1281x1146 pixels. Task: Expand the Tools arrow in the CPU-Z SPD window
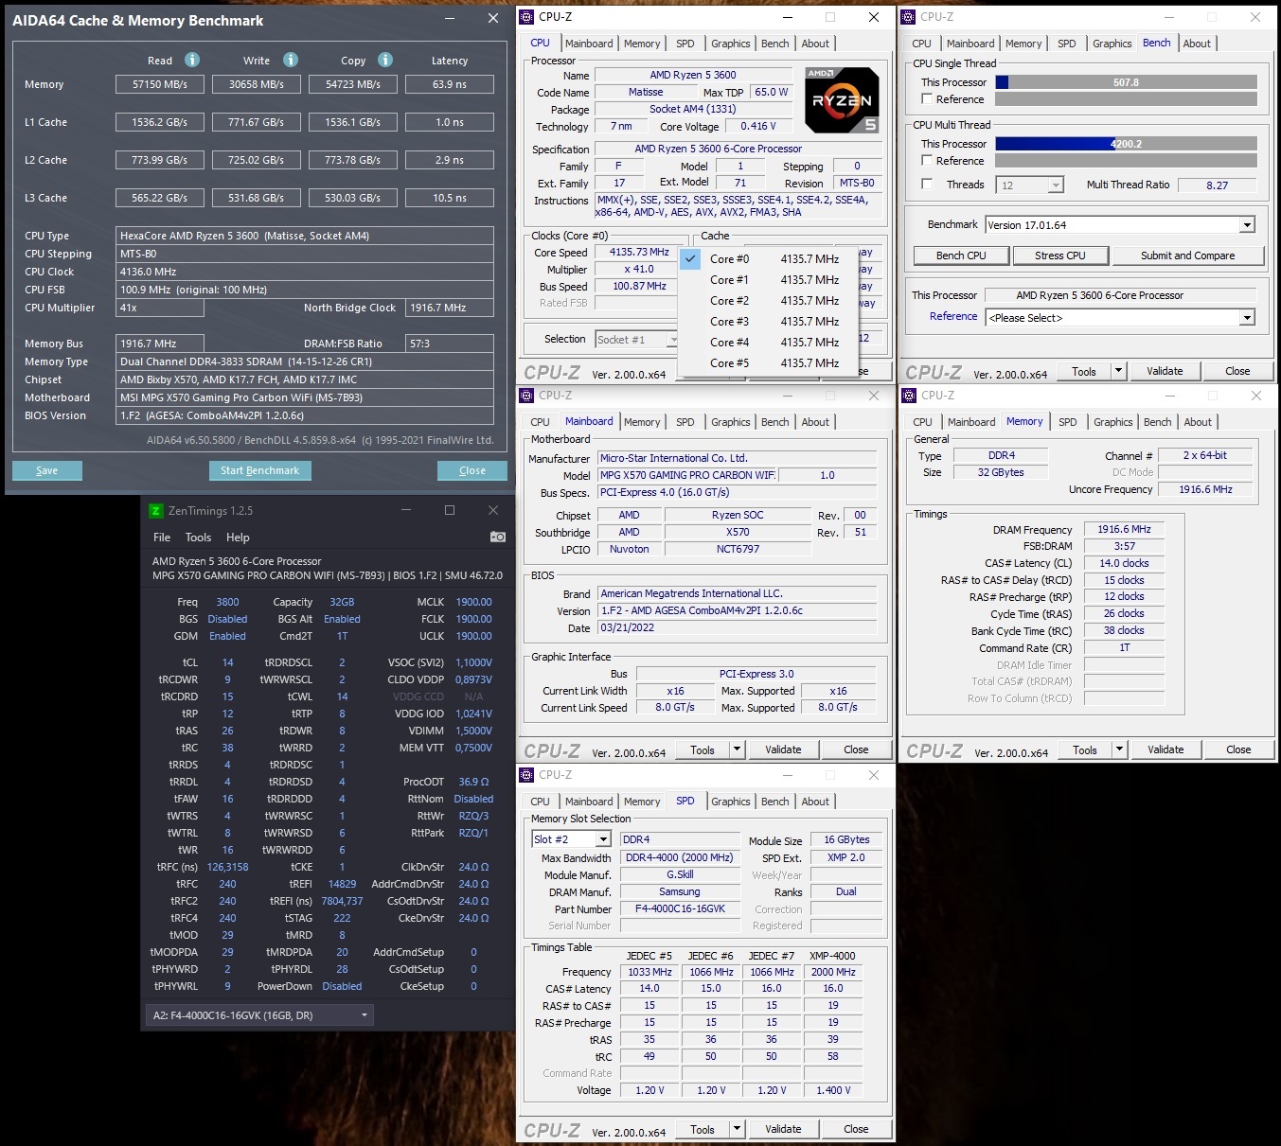coord(737,1129)
